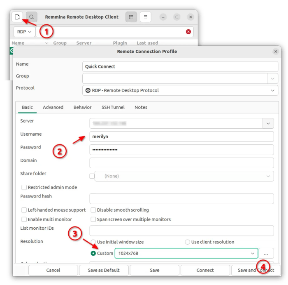Open the RDP protocol quick connect dropdown

[x=24, y=32]
